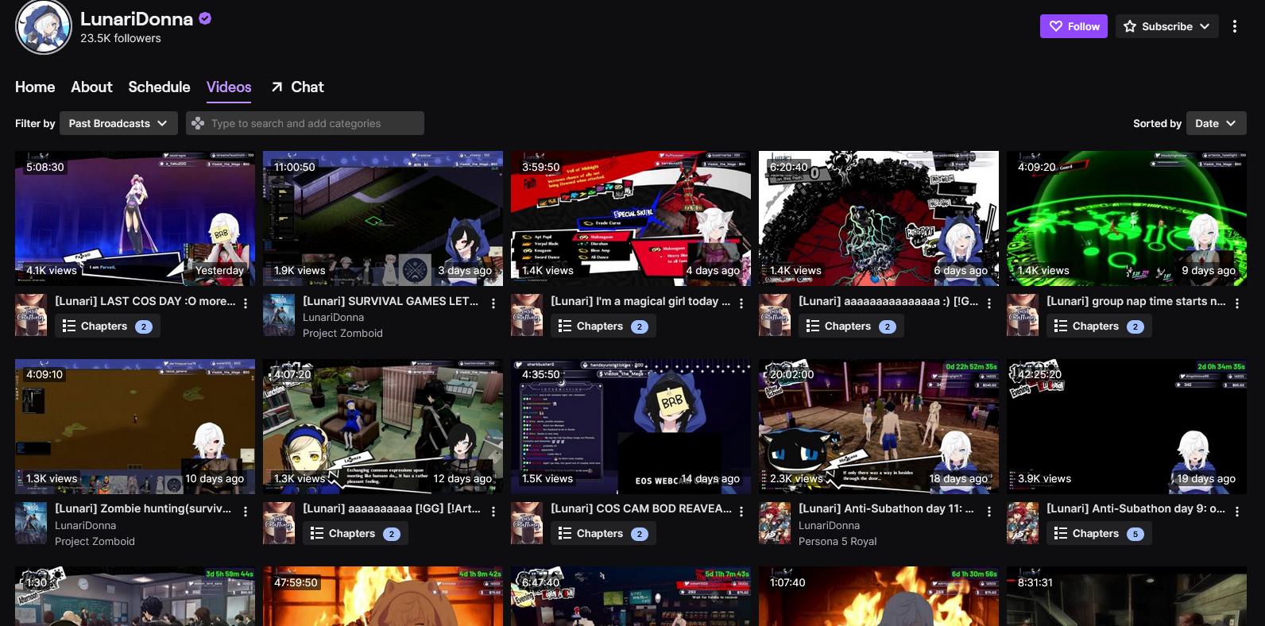Go to the Home tab
Screen dimensions: 1265x626
[35, 87]
